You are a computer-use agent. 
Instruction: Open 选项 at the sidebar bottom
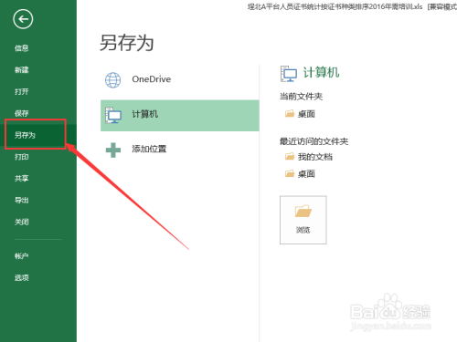coord(22,277)
